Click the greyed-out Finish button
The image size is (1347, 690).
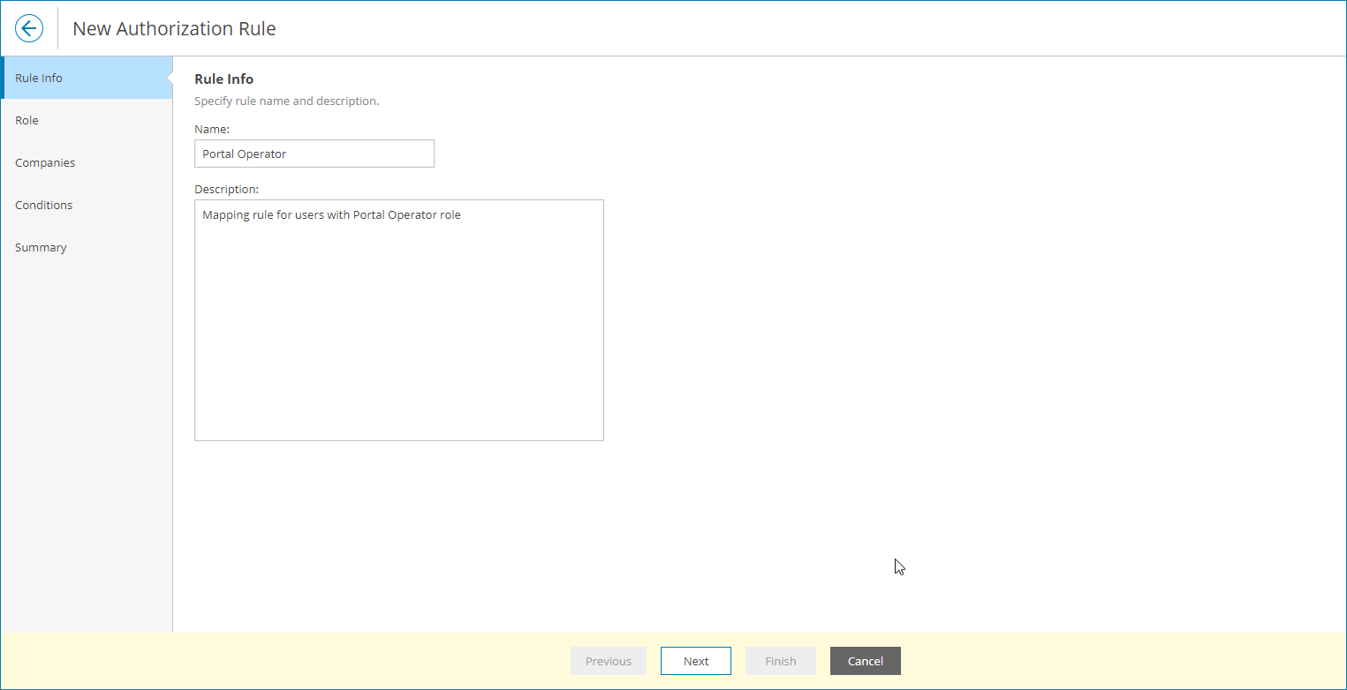click(x=781, y=661)
